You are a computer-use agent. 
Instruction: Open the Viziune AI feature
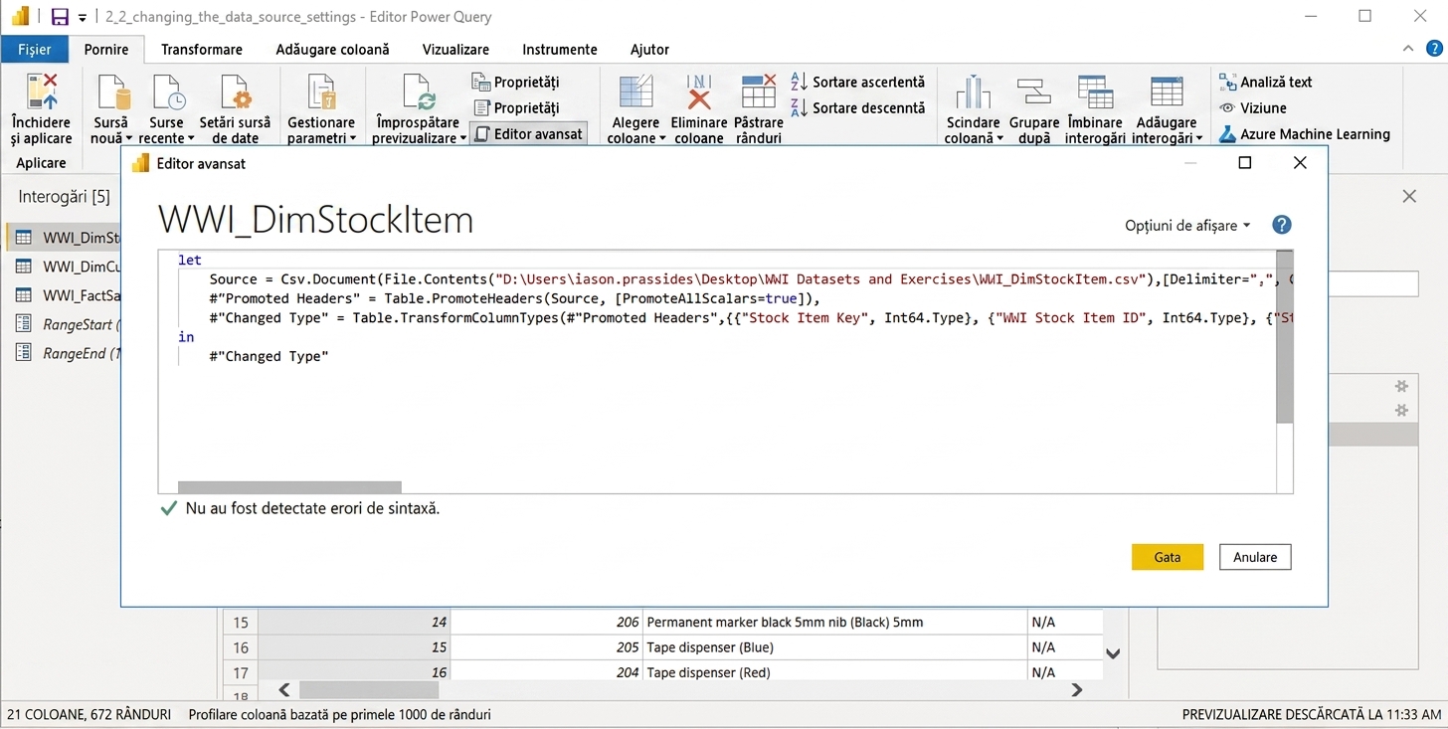(x=1252, y=108)
